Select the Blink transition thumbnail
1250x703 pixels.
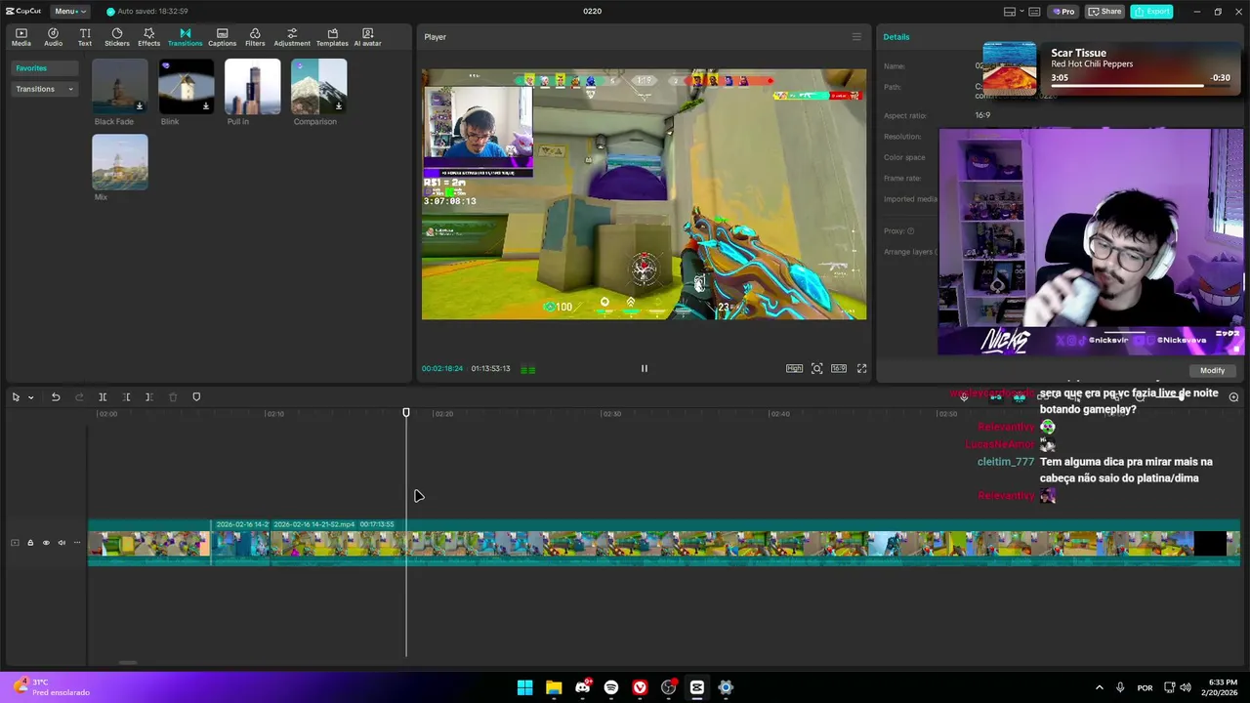(186, 86)
